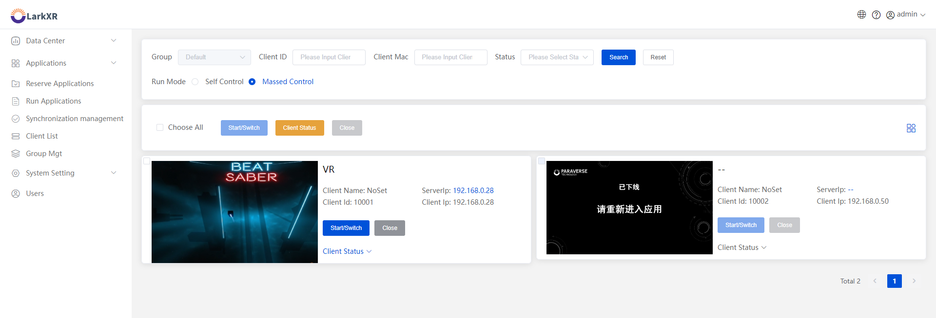Click the System Setting gear icon

click(16, 173)
